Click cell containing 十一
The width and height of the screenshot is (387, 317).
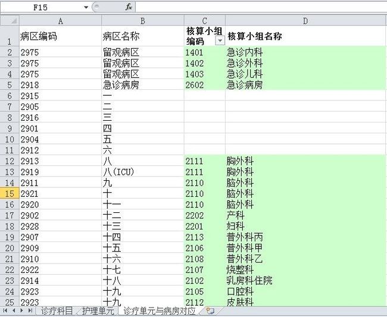point(143,205)
